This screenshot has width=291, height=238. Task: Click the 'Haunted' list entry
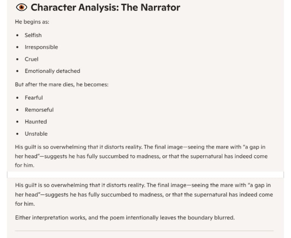point(36,121)
